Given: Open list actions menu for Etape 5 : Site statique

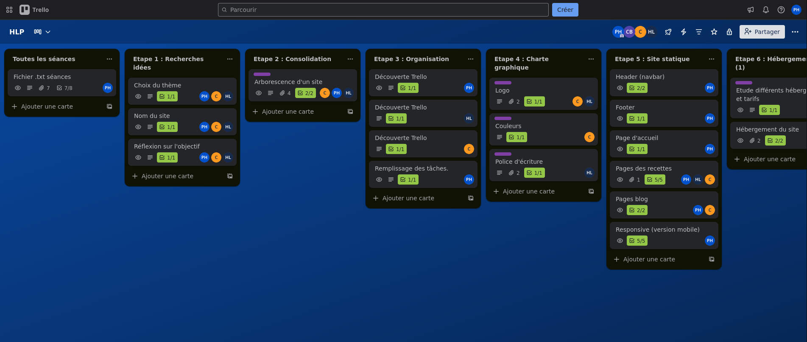Looking at the screenshot, I should [x=711, y=59].
